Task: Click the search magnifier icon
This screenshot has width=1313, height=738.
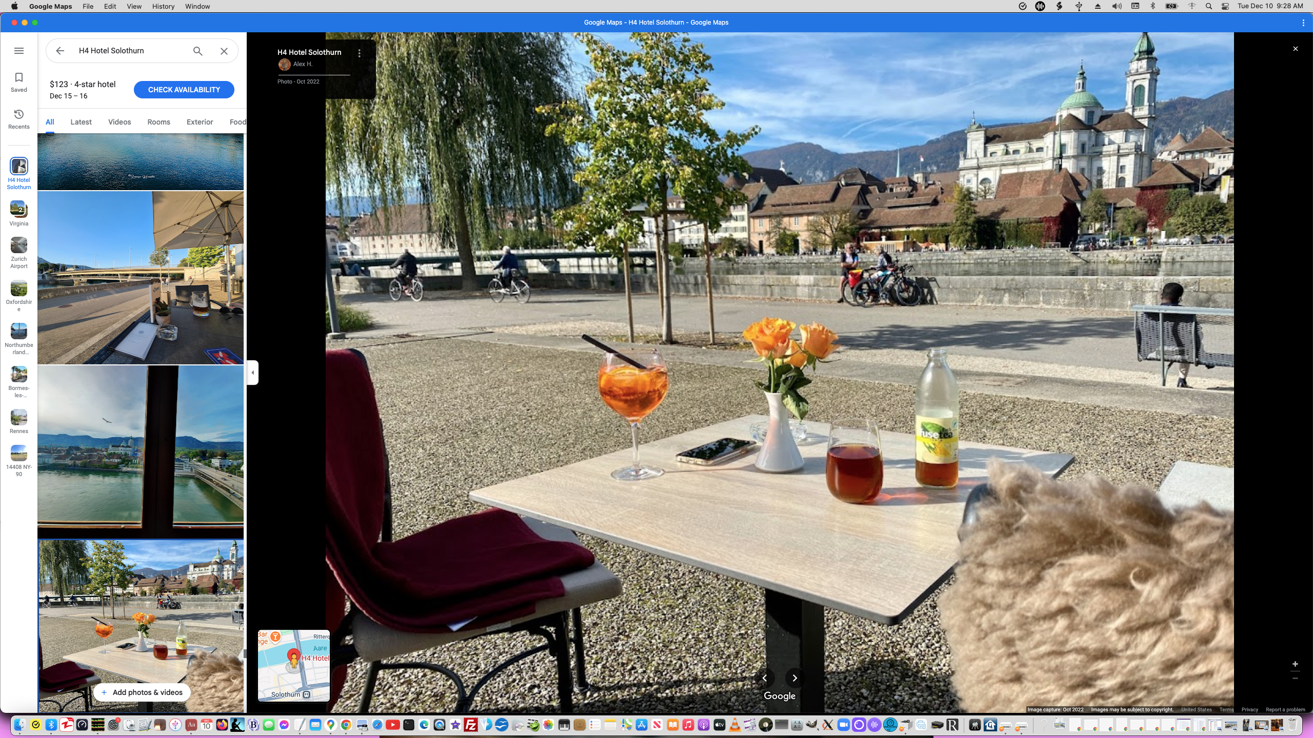Action: [197, 51]
